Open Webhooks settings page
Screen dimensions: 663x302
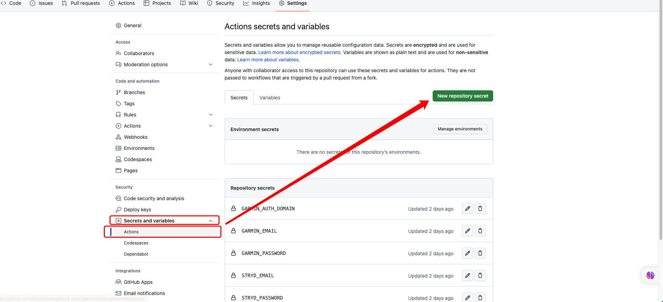point(164,137)
